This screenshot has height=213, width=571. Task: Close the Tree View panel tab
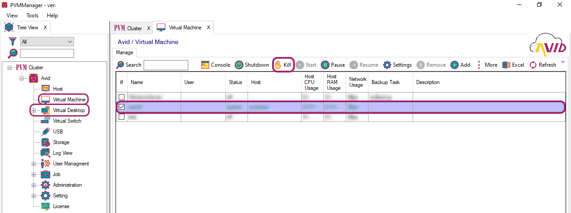(x=45, y=28)
